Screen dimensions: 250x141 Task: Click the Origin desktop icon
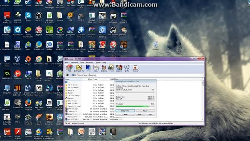click(28, 60)
